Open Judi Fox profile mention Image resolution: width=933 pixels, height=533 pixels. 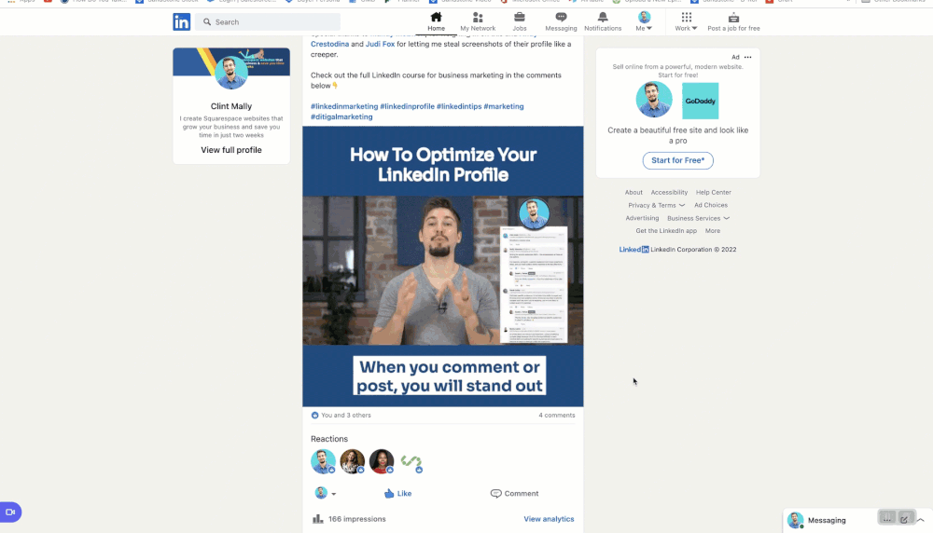click(x=380, y=44)
